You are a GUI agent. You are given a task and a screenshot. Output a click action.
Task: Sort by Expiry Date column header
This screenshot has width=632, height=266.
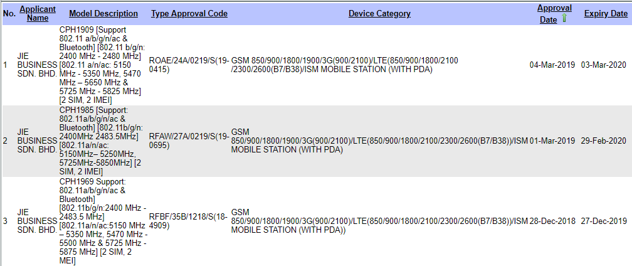[605, 13]
